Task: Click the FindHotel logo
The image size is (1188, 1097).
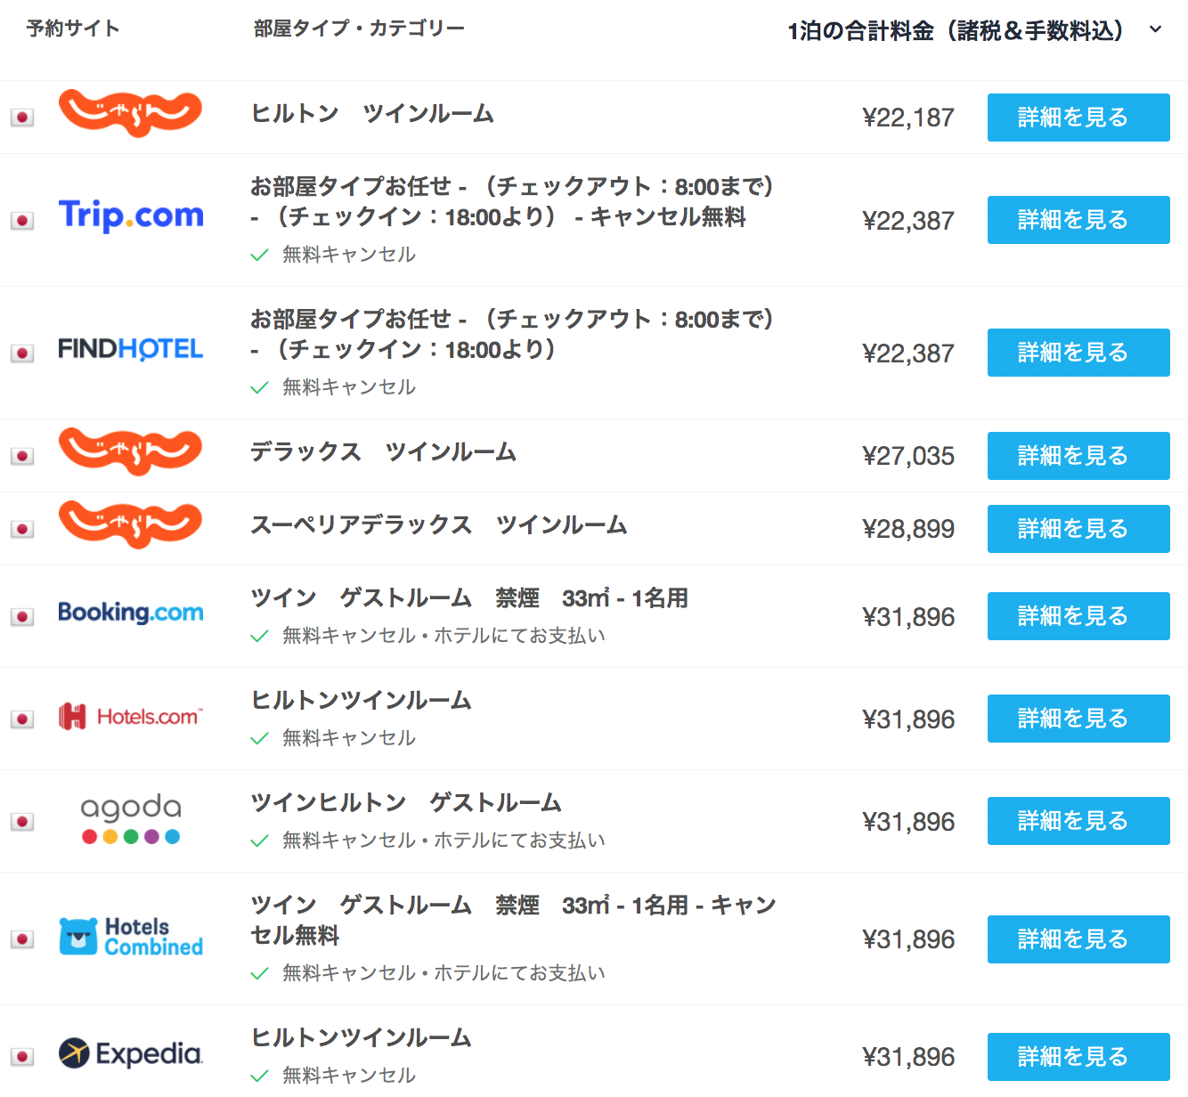Action: point(131,349)
